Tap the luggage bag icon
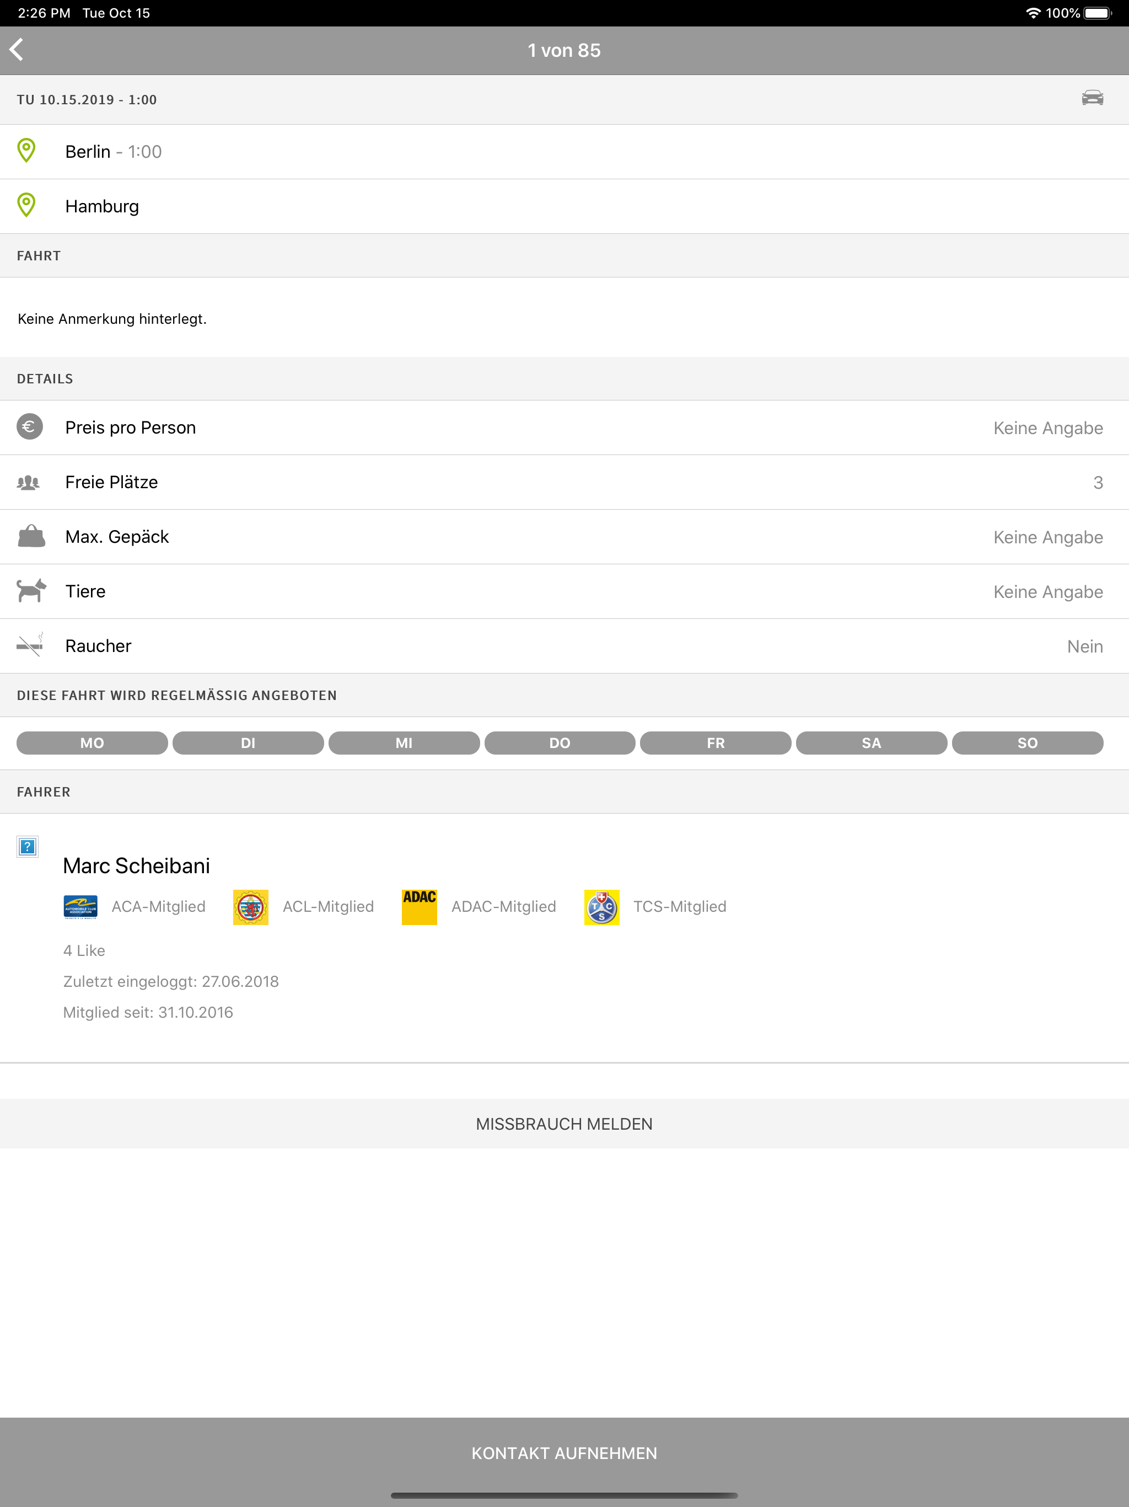This screenshot has width=1129, height=1507. click(31, 536)
